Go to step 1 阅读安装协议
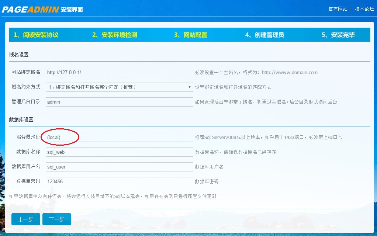 click(36, 35)
